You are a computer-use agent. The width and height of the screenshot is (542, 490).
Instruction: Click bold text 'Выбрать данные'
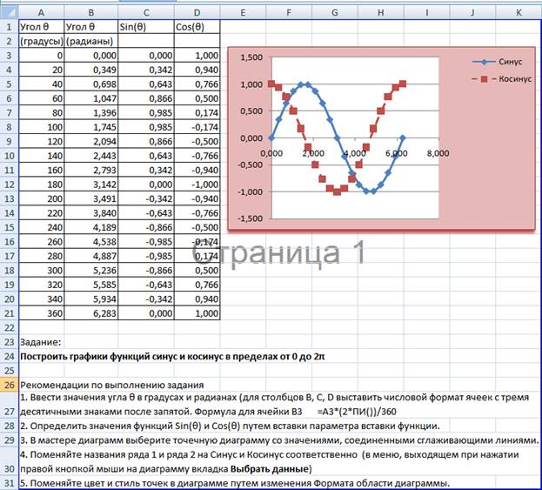click(269, 469)
